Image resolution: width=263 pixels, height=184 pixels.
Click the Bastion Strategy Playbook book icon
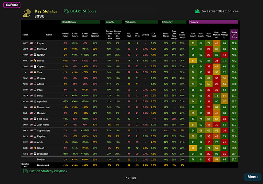25,171
